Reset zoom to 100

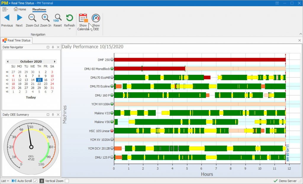coord(58,20)
